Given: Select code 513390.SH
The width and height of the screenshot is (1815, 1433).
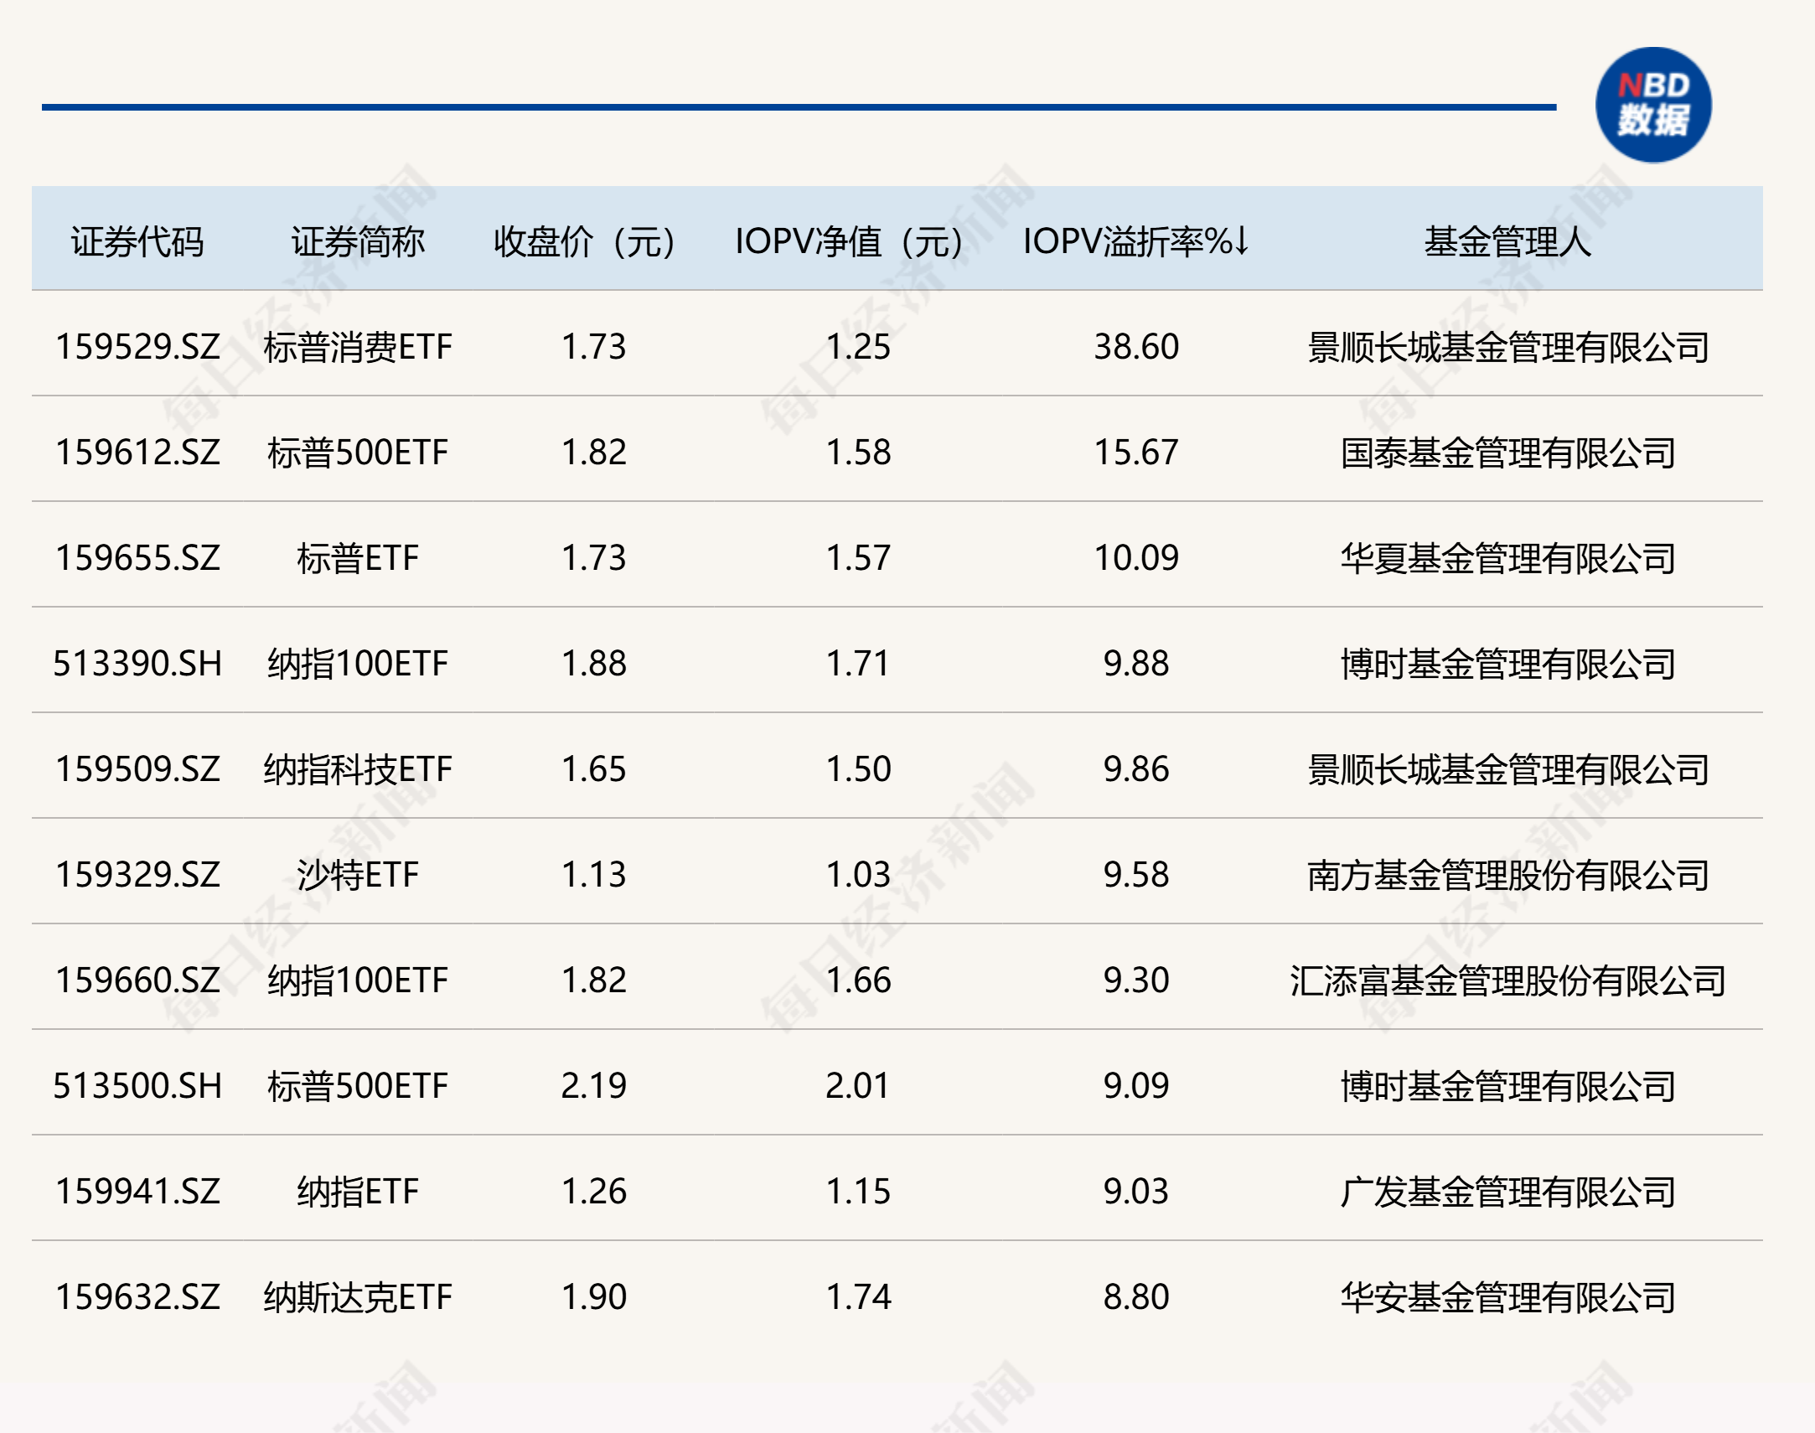Looking at the screenshot, I should click(137, 664).
